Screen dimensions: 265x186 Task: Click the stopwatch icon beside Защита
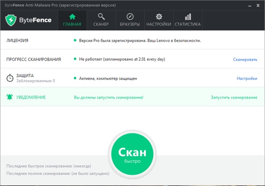pyautogui.click(x=10, y=78)
